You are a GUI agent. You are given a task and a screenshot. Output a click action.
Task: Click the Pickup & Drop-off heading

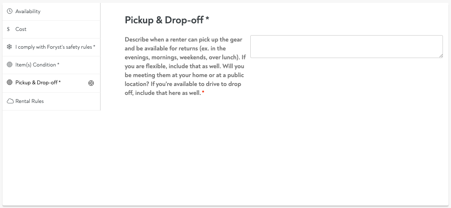click(164, 20)
